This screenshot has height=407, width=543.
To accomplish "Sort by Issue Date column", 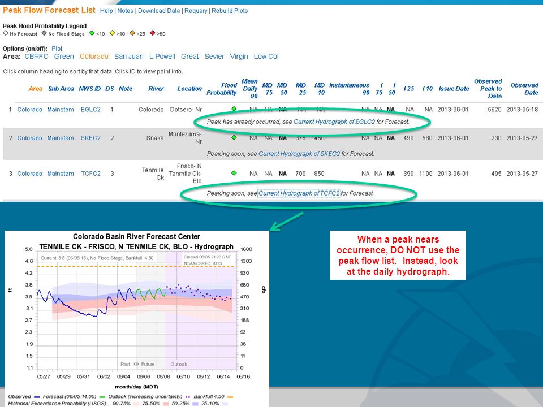I will 454,89.
